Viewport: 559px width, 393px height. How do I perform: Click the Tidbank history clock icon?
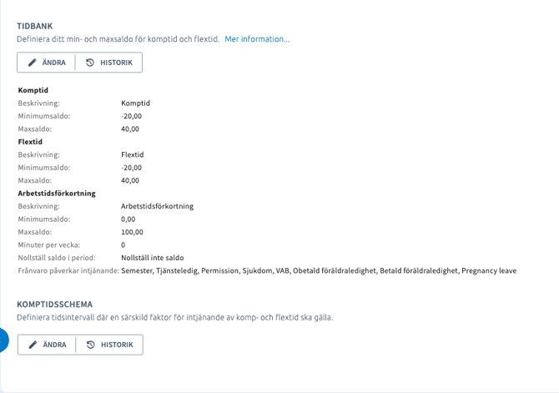(x=90, y=63)
